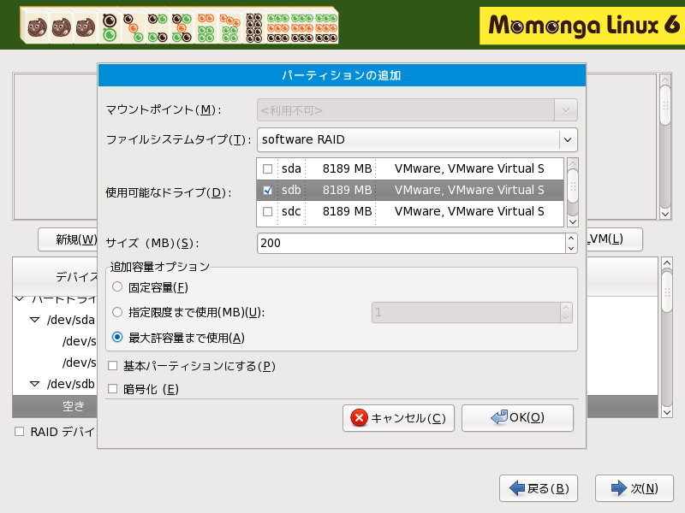This screenshot has width=685, height=513.
Task: Click the up arrow of partition-tree scrollbar
Action: coord(667,263)
